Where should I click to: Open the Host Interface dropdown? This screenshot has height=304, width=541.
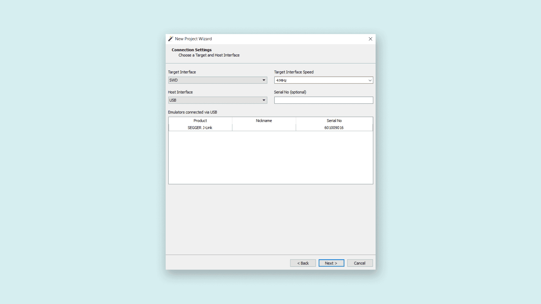217,100
